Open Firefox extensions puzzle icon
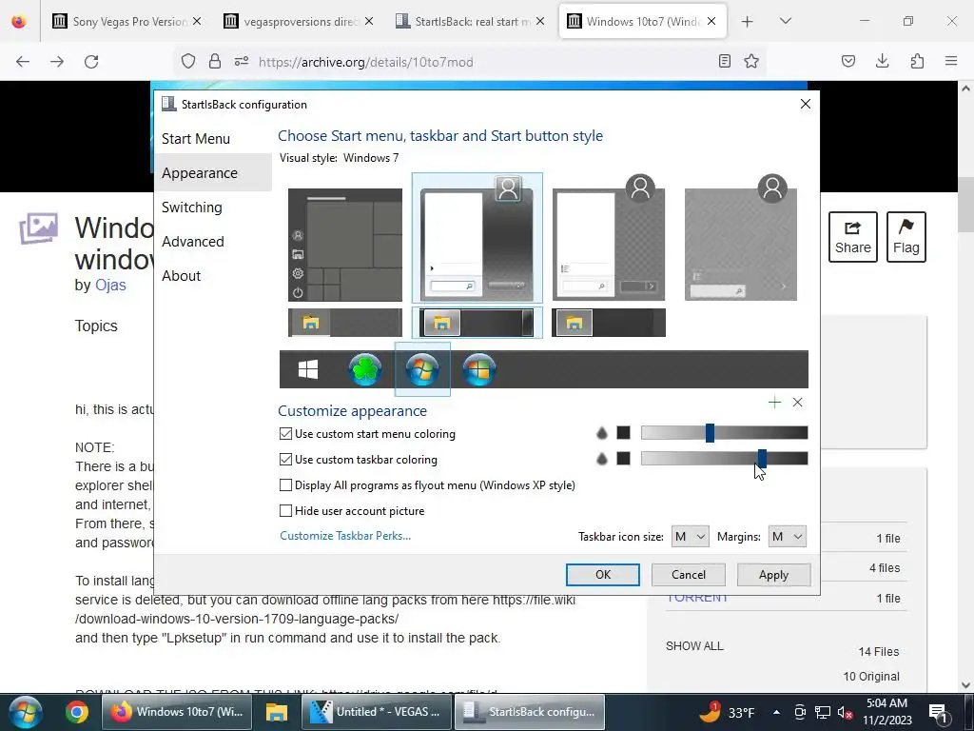Viewport: 974px width, 731px height. (917, 61)
